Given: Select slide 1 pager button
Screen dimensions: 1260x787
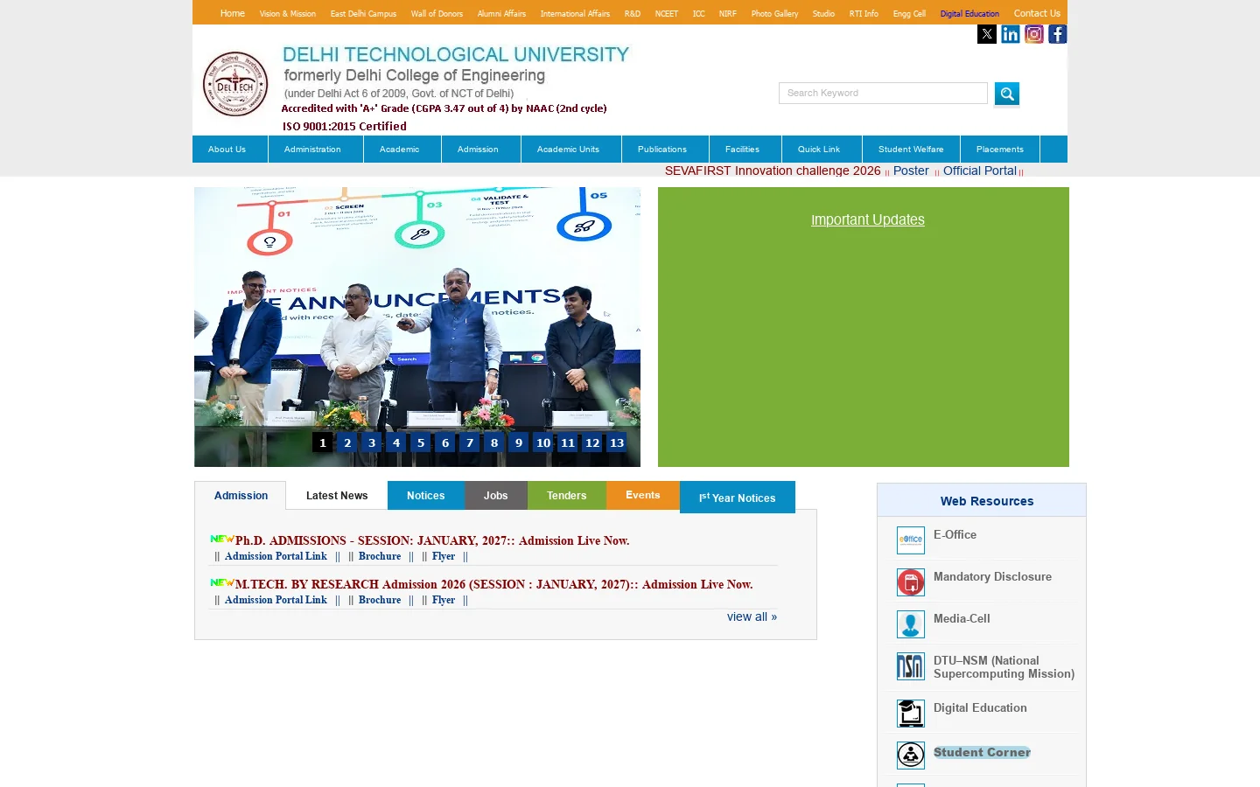Looking at the screenshot, I should (323, 442).
